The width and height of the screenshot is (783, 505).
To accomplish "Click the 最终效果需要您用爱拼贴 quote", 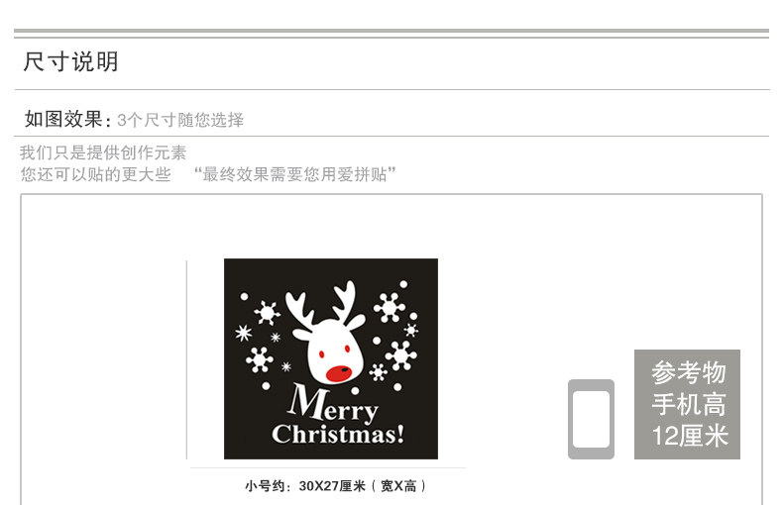I will click(294, 174).
